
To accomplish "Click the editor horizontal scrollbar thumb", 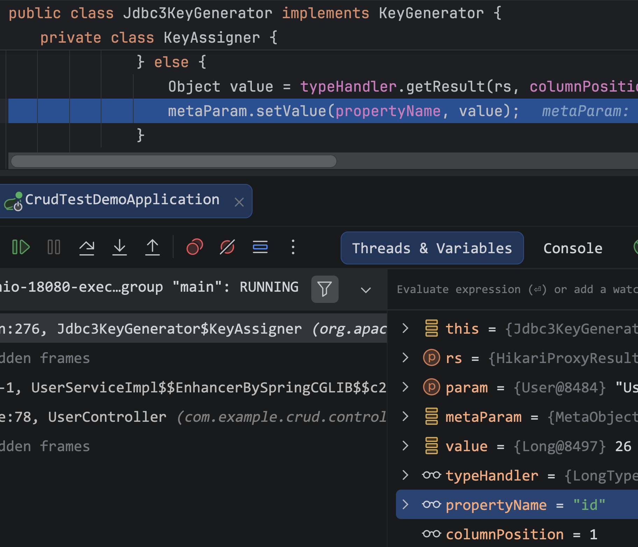I will 173,161.
